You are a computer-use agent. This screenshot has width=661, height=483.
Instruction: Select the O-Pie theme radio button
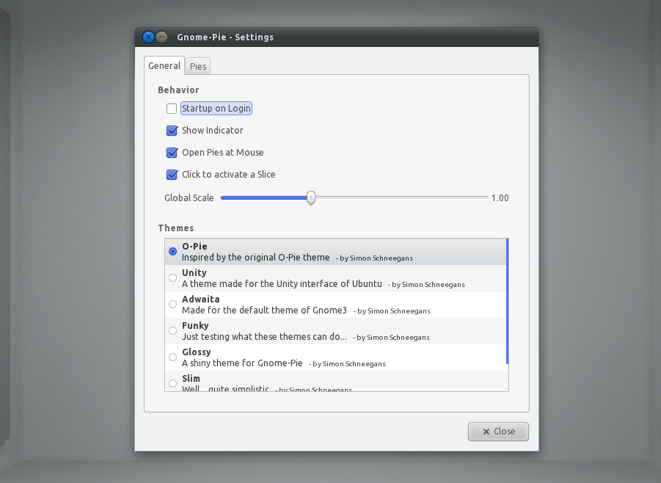coord(173,252)
